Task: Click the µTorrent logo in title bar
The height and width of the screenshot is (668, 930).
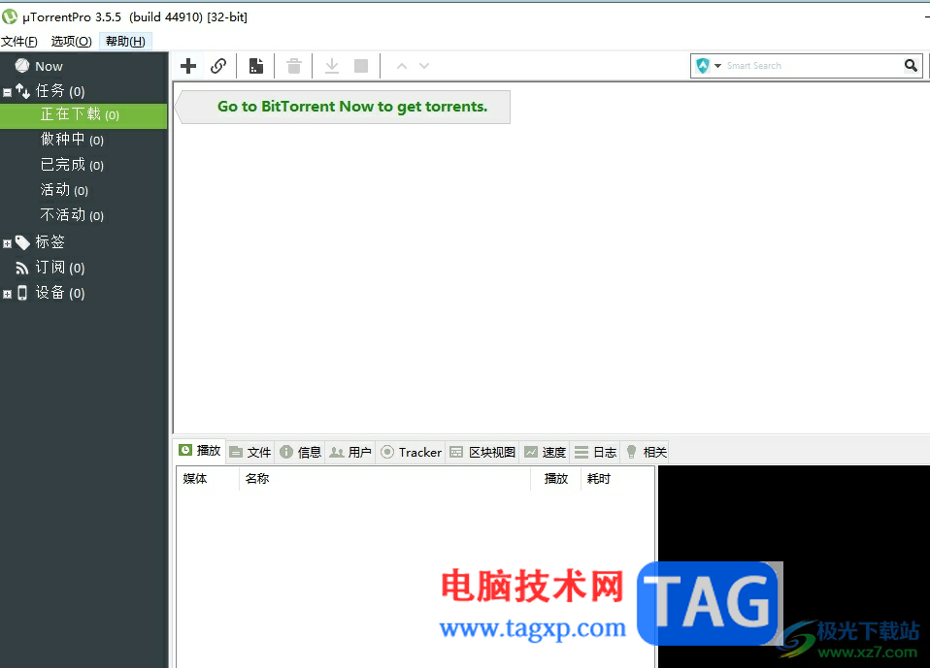Action: click(x=10, y=16)
